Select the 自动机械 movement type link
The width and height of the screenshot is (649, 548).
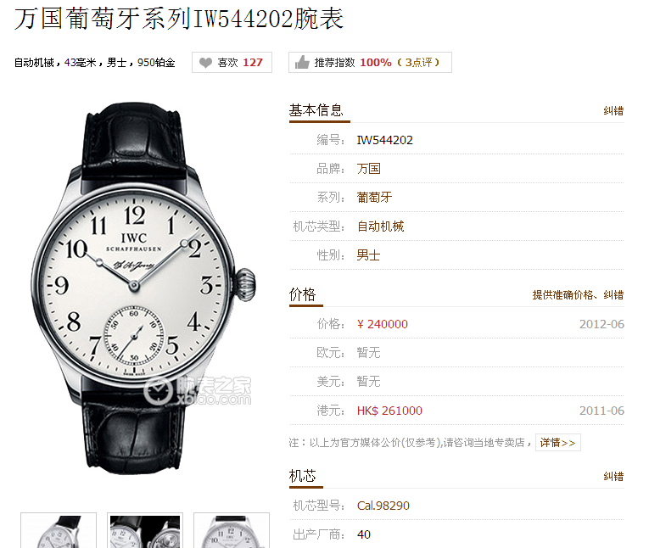coord(380,226)
